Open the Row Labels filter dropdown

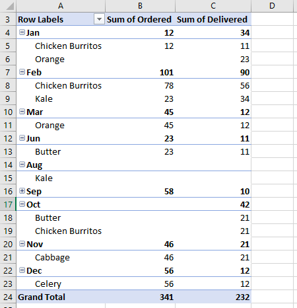pyautogui.click(x=99, y=19)
